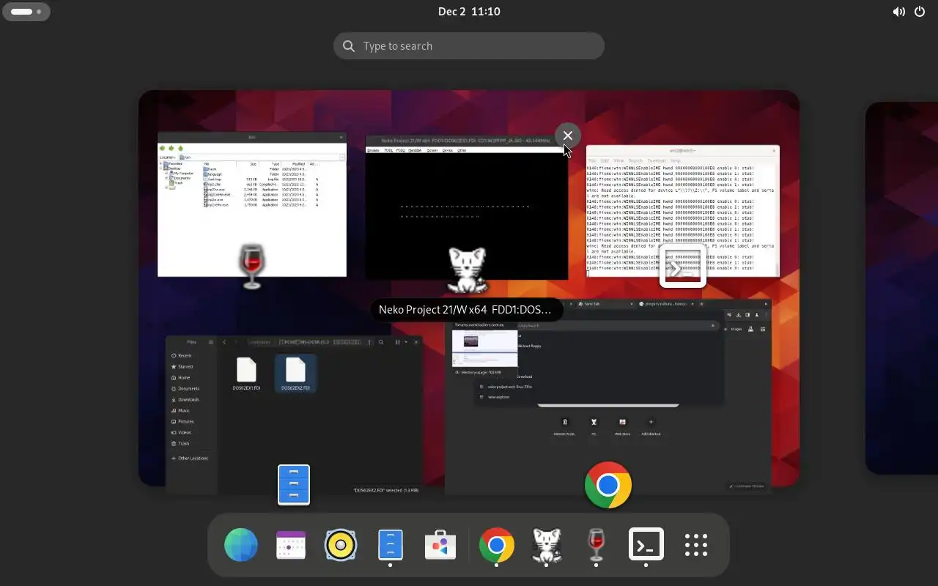Click the Wine glass icon in dock
Viewport: 938px width, 586px height.
pos(596,545)
